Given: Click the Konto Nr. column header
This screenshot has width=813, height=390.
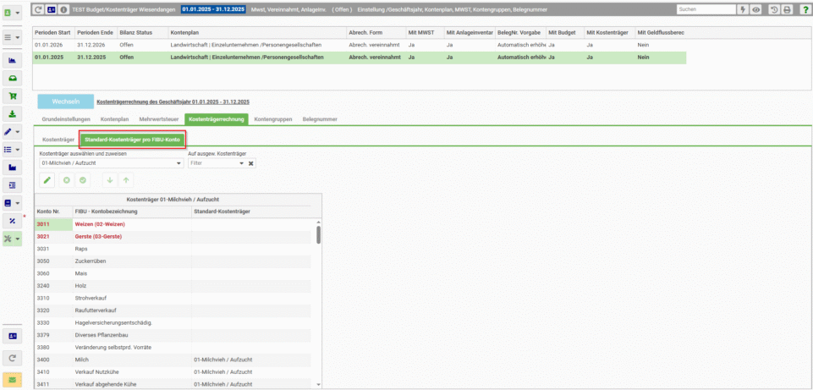Looking at the screenshot, I should 53,211.
